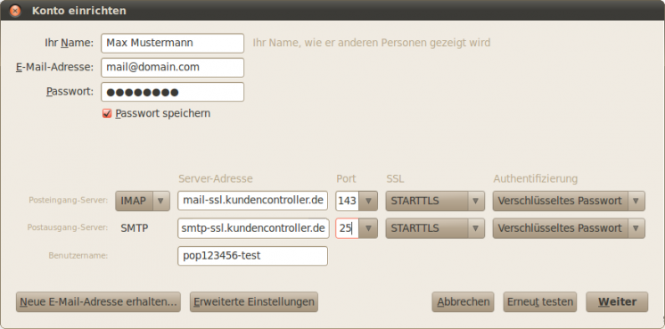Click the Erneut testen button
This screenshot has height=329, width=665.
coord(540,302)
